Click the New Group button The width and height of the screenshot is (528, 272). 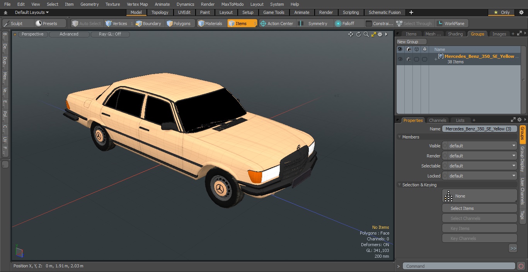point(411,42)
